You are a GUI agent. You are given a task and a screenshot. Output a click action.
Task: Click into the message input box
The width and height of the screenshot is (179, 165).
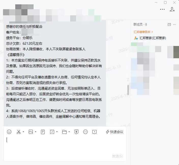click(x=65, y=146)
